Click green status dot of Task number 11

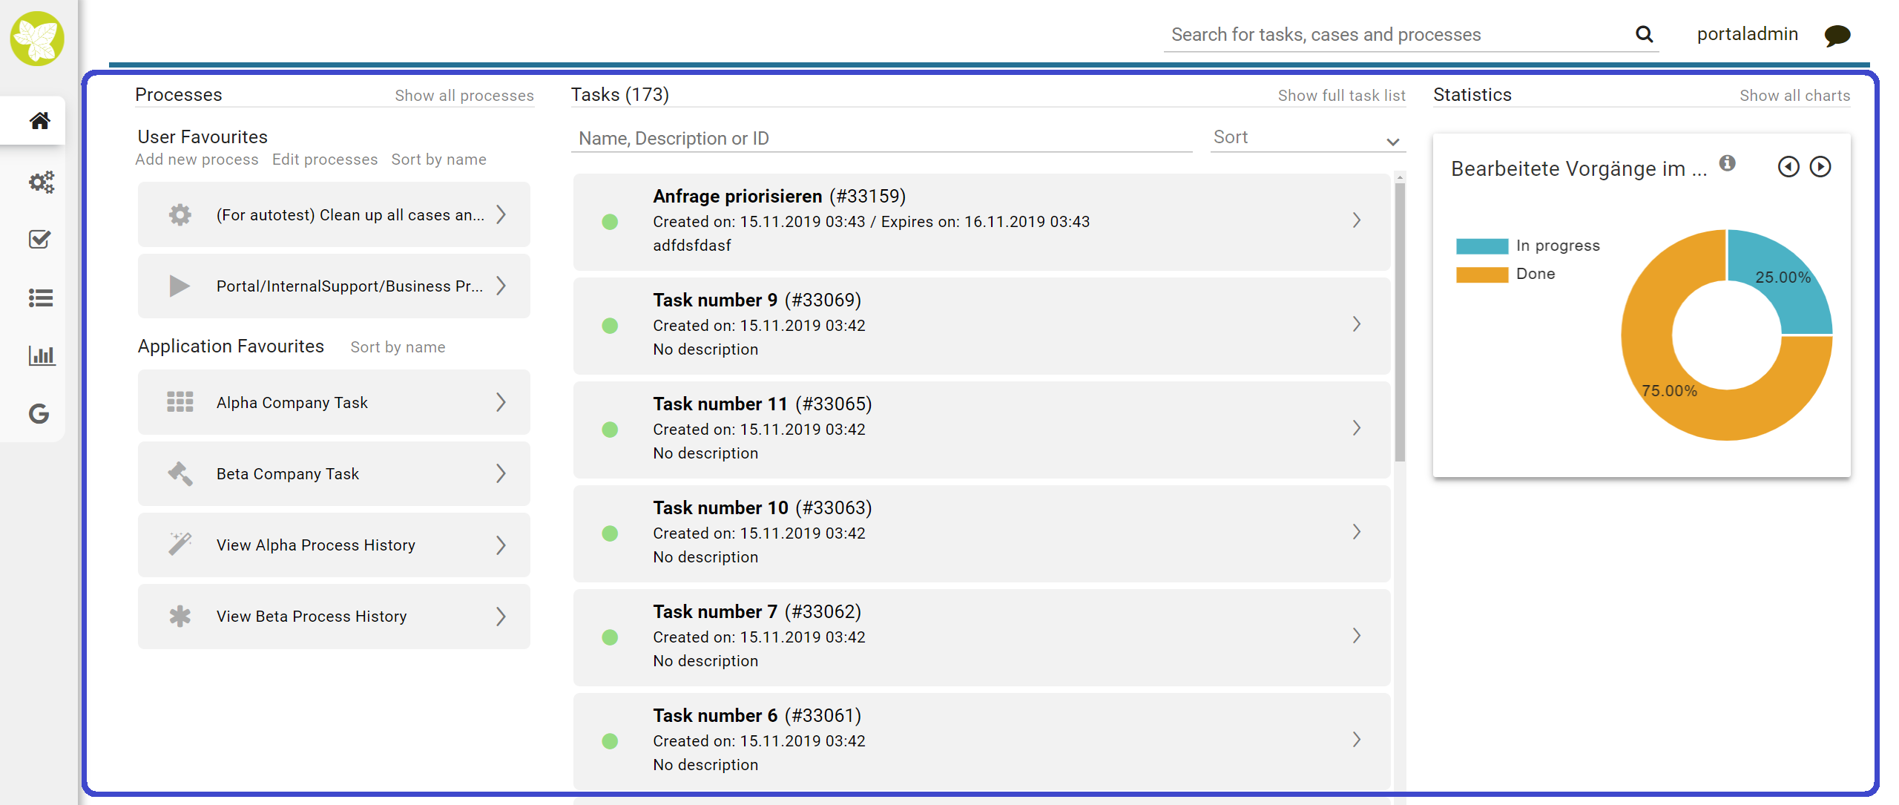610,430
